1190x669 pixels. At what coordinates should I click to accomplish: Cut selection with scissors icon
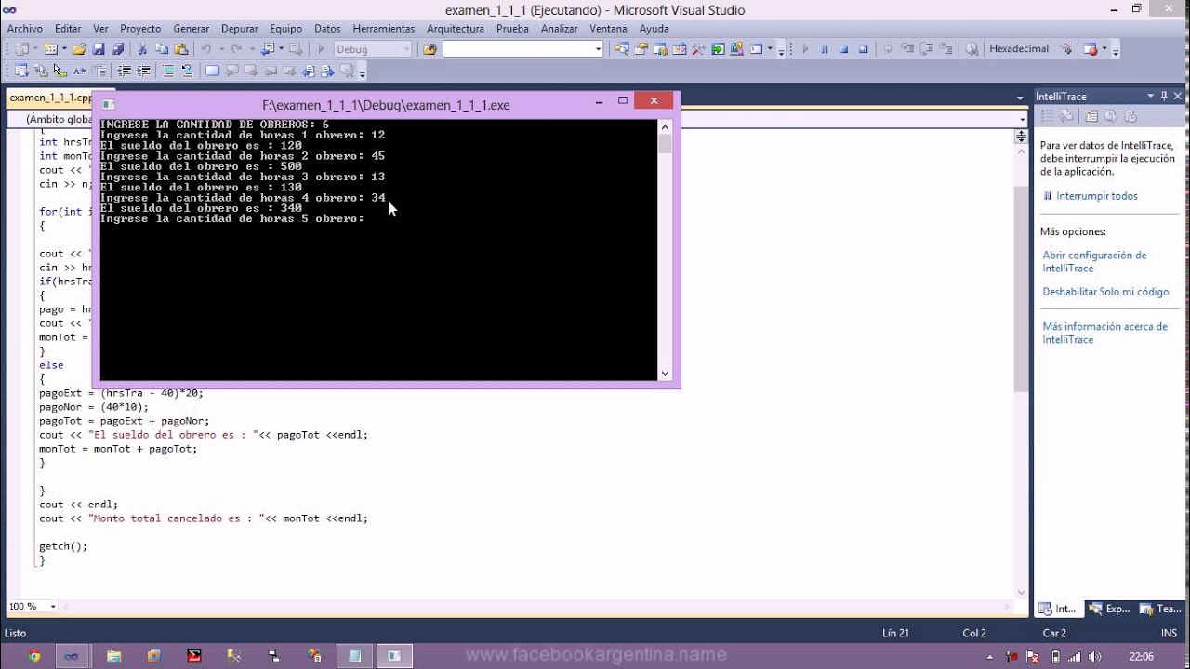click(x=142, y=49)
